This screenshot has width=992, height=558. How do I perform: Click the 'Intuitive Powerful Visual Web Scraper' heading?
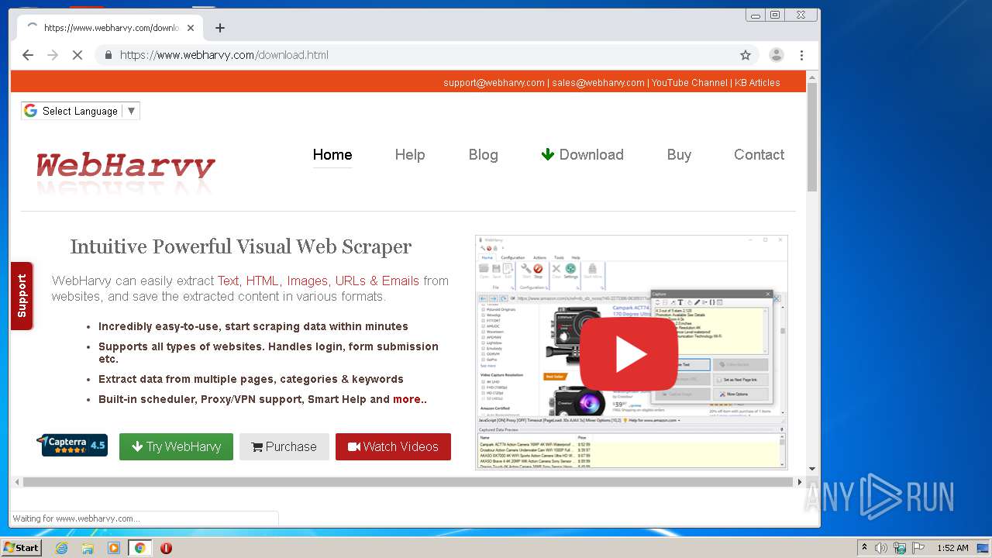tap(241, 246)
